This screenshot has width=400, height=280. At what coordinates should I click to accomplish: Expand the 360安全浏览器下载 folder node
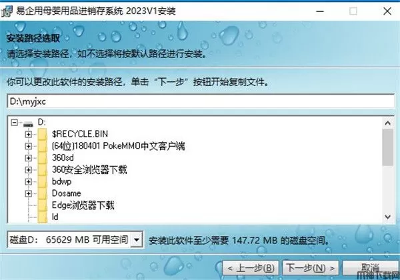click(x=28, y=170)
